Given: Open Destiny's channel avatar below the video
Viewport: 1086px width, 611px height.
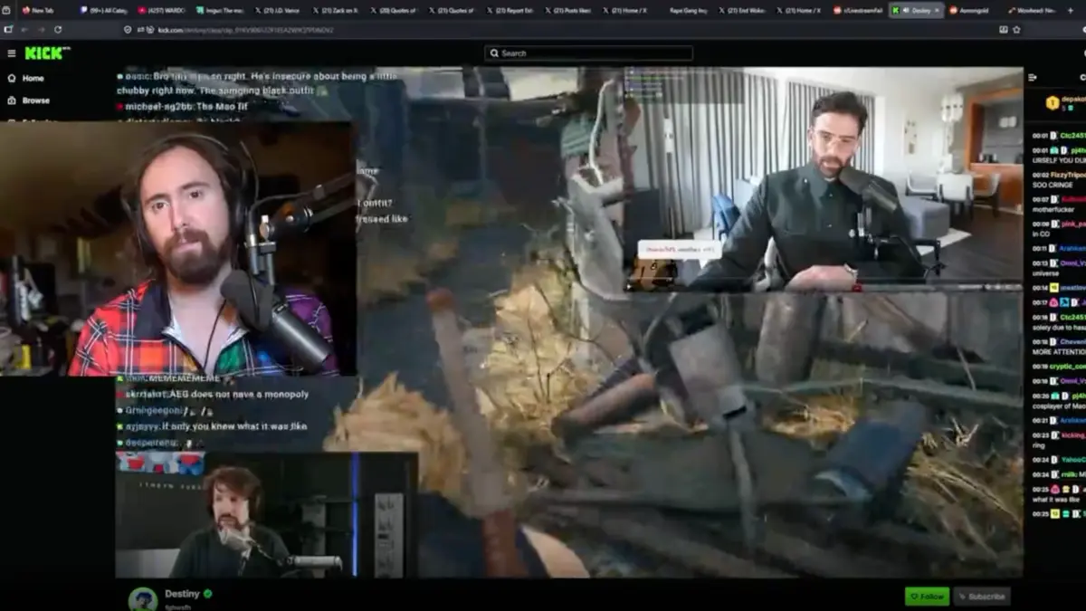Looking at the screenshot, I should point(143,599).
